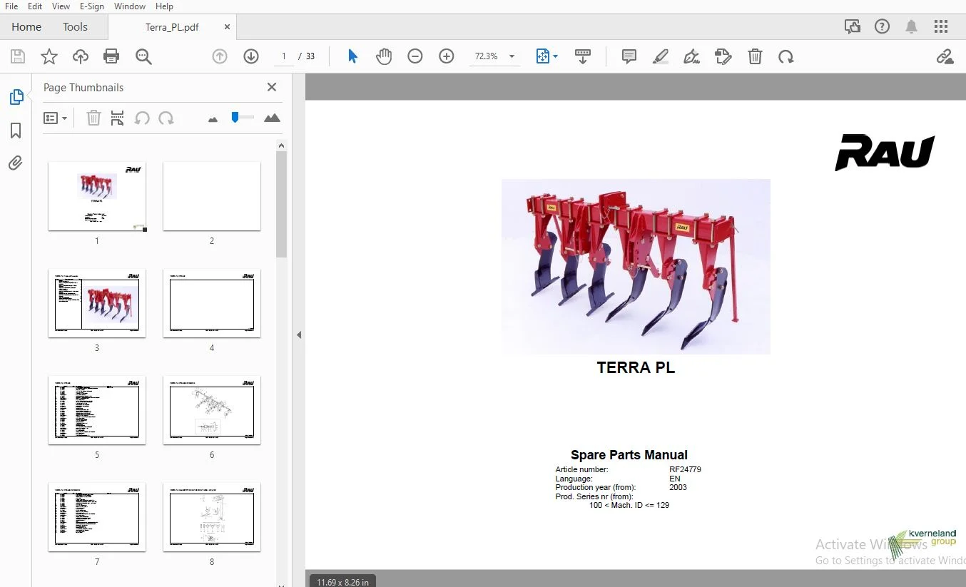The image size is (966, 587).
Task: Open the Window menu
Action: point(130,6)
